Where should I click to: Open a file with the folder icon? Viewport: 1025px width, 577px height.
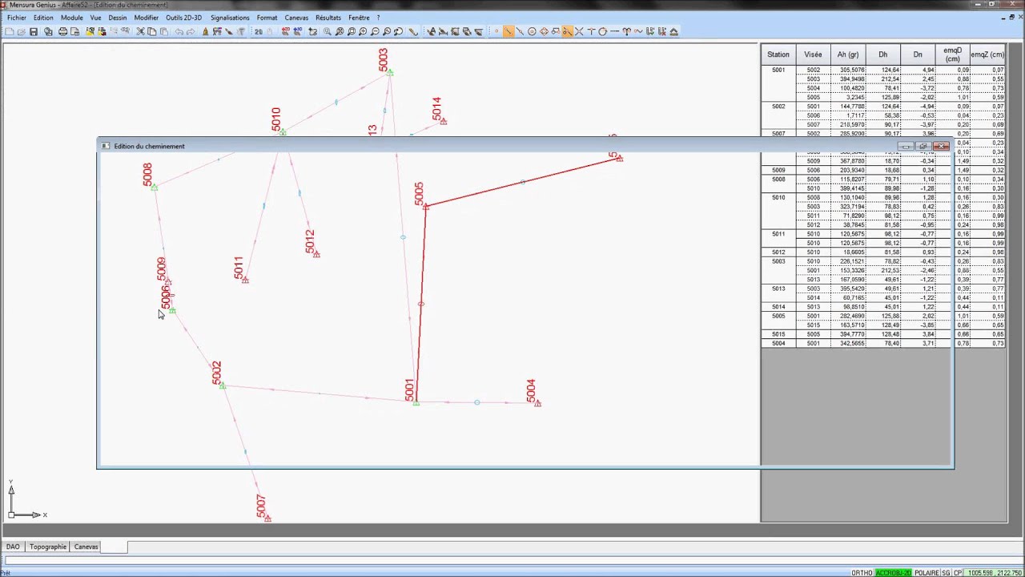point(22,31)
